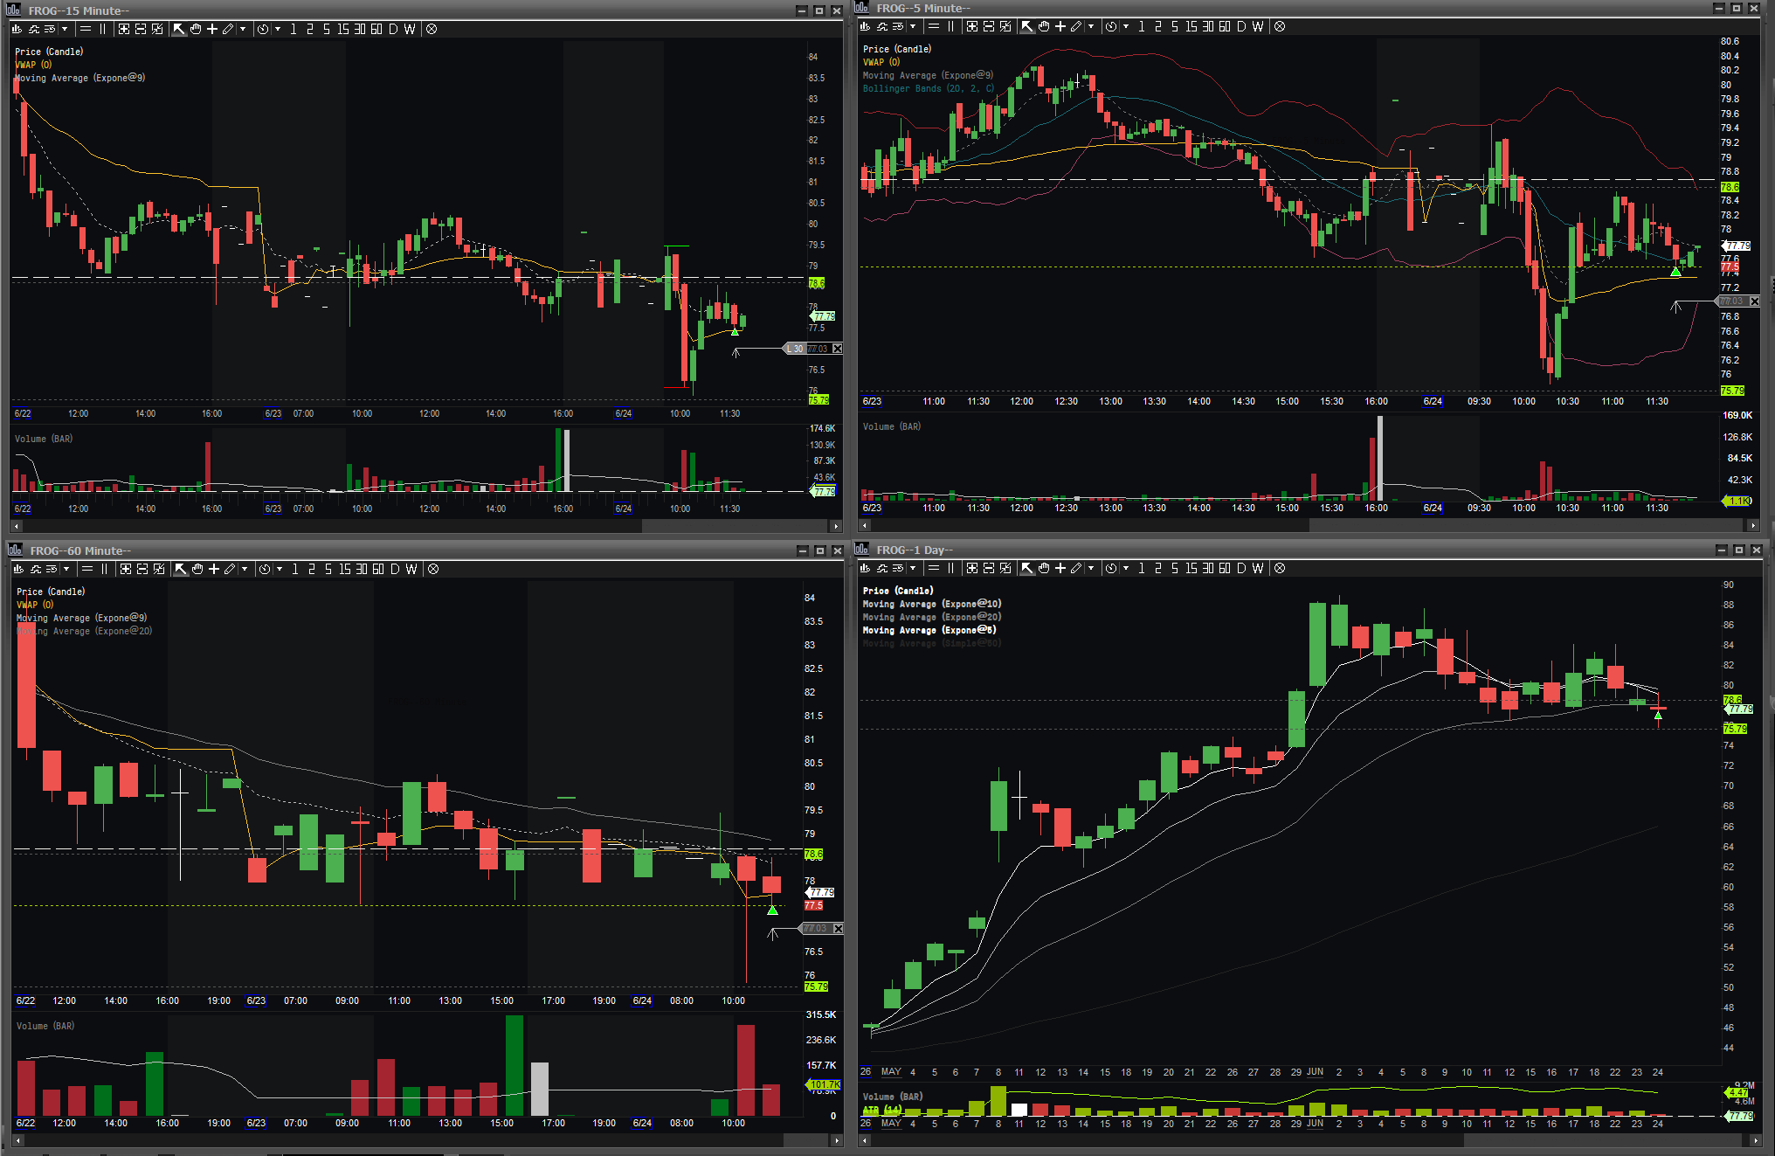This screenshot has width=1775, height=1156.
Task: Zoom out on the 15 Minute chart
Action: 140,29
